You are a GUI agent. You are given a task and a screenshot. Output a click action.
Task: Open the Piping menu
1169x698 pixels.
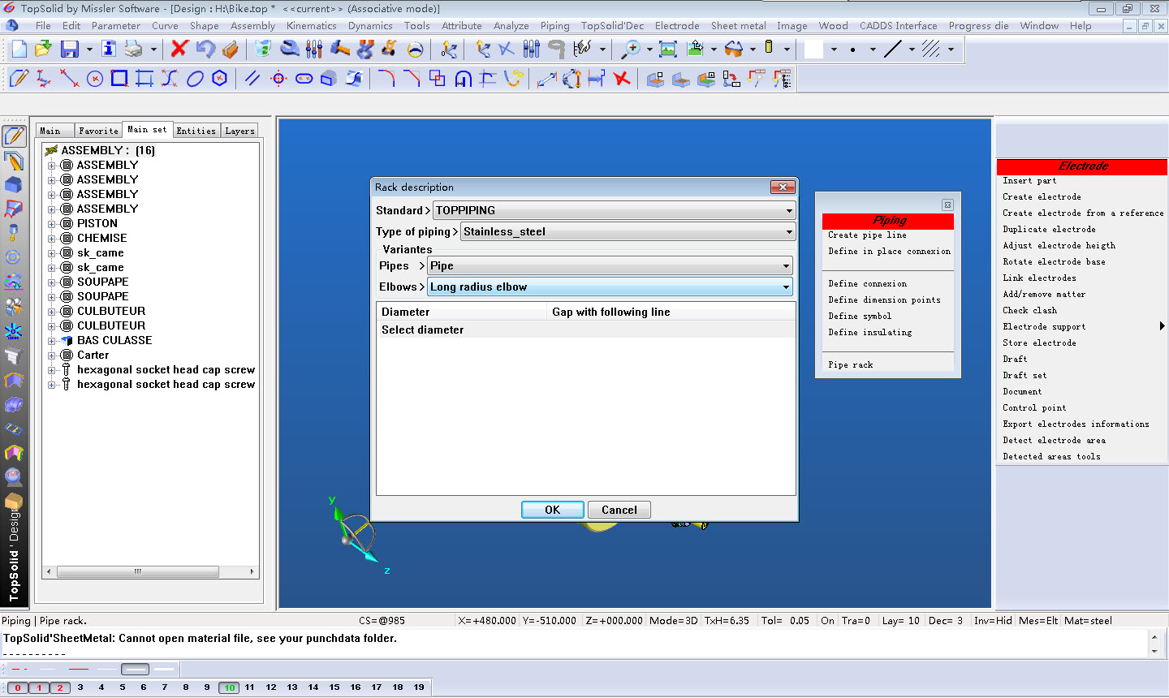[555, 26]
